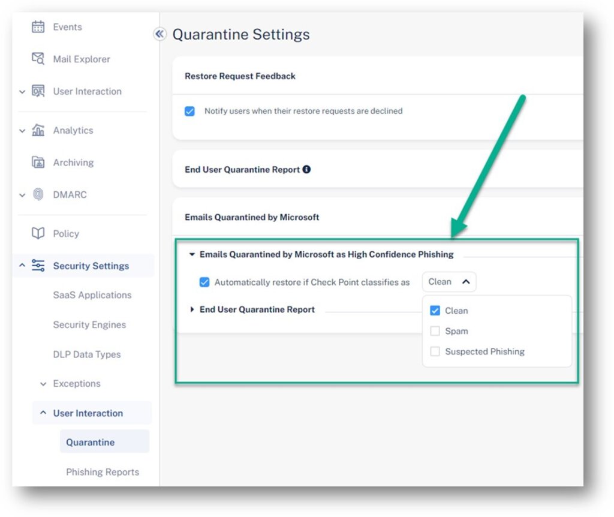Check the Spam classification option
This screenshot has width=614, height=517.
[x=435, y=330]
